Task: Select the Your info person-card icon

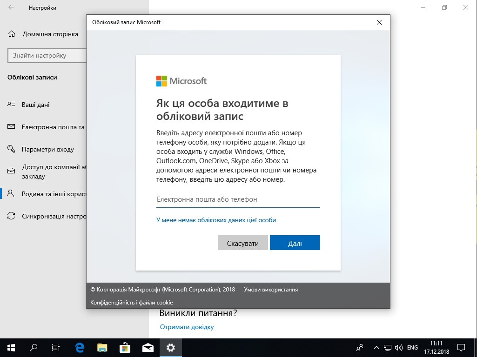Action: click(x=11, y=104)
